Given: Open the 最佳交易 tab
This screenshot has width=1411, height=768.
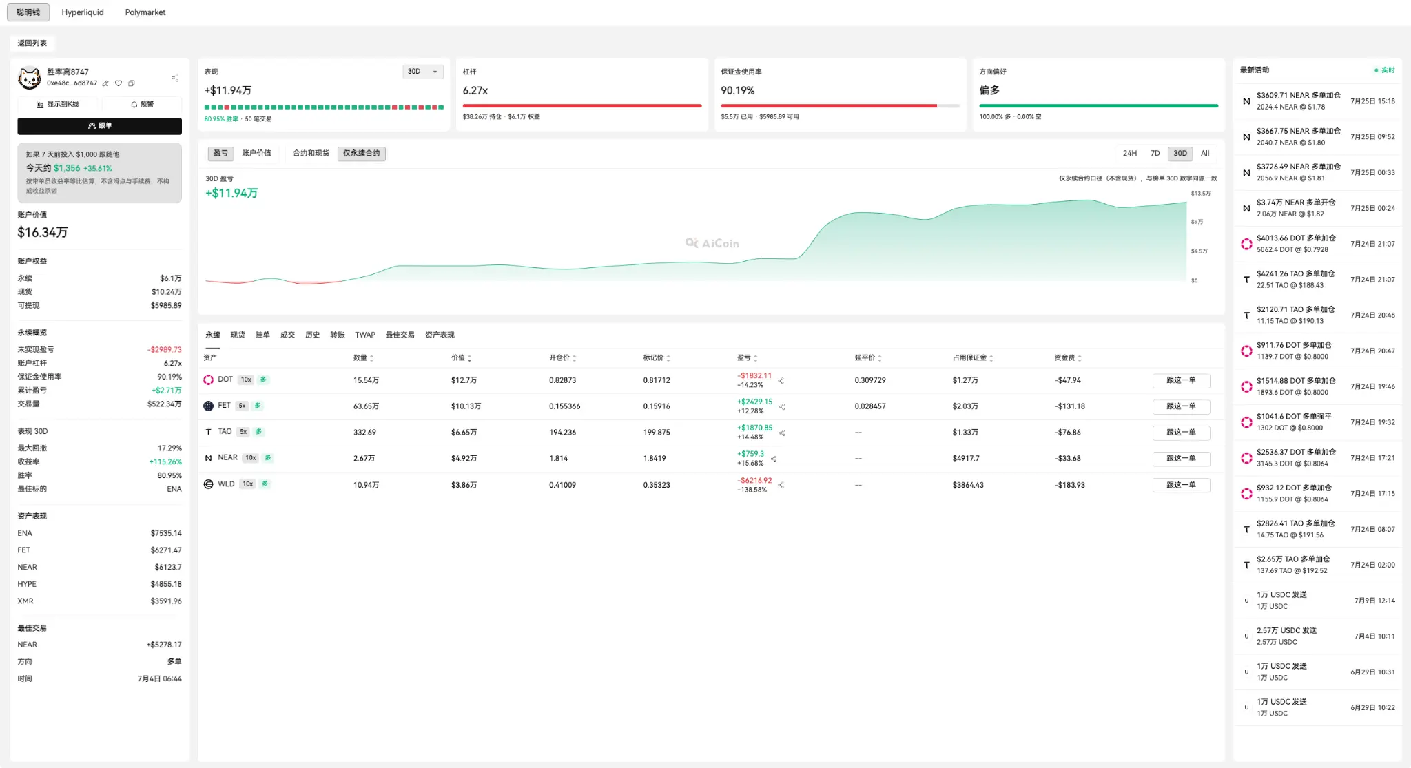Looking at the screenshot, I should pos(400,335).
